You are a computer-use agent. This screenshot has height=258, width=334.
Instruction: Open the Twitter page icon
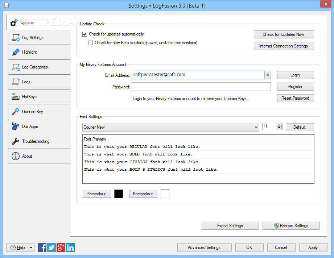51,247
